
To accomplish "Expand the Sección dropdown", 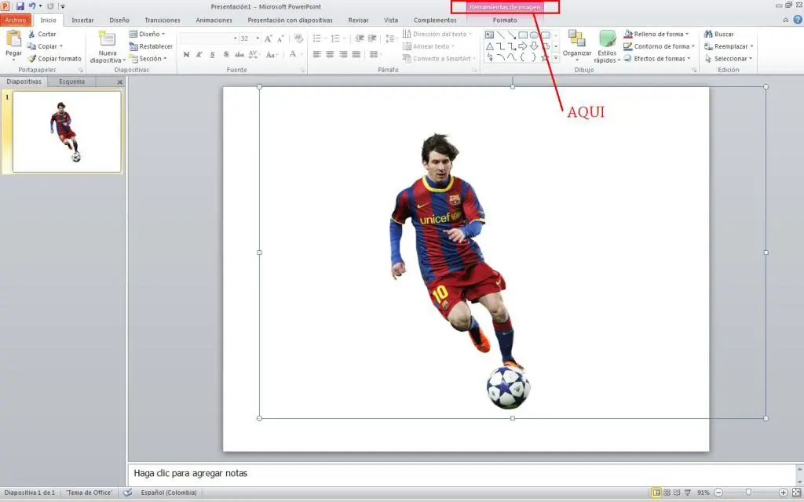I will 148,58.
